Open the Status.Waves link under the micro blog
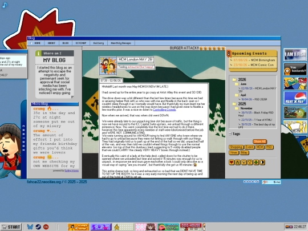The width and height of the screenshot is (308, 231). pyautogui.click(x=71, y=171)
